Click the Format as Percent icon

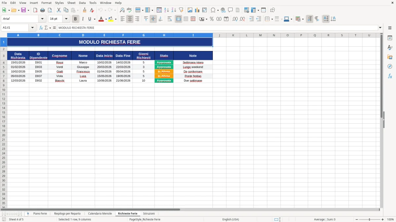pyautogui.click(x=212, y=19)
